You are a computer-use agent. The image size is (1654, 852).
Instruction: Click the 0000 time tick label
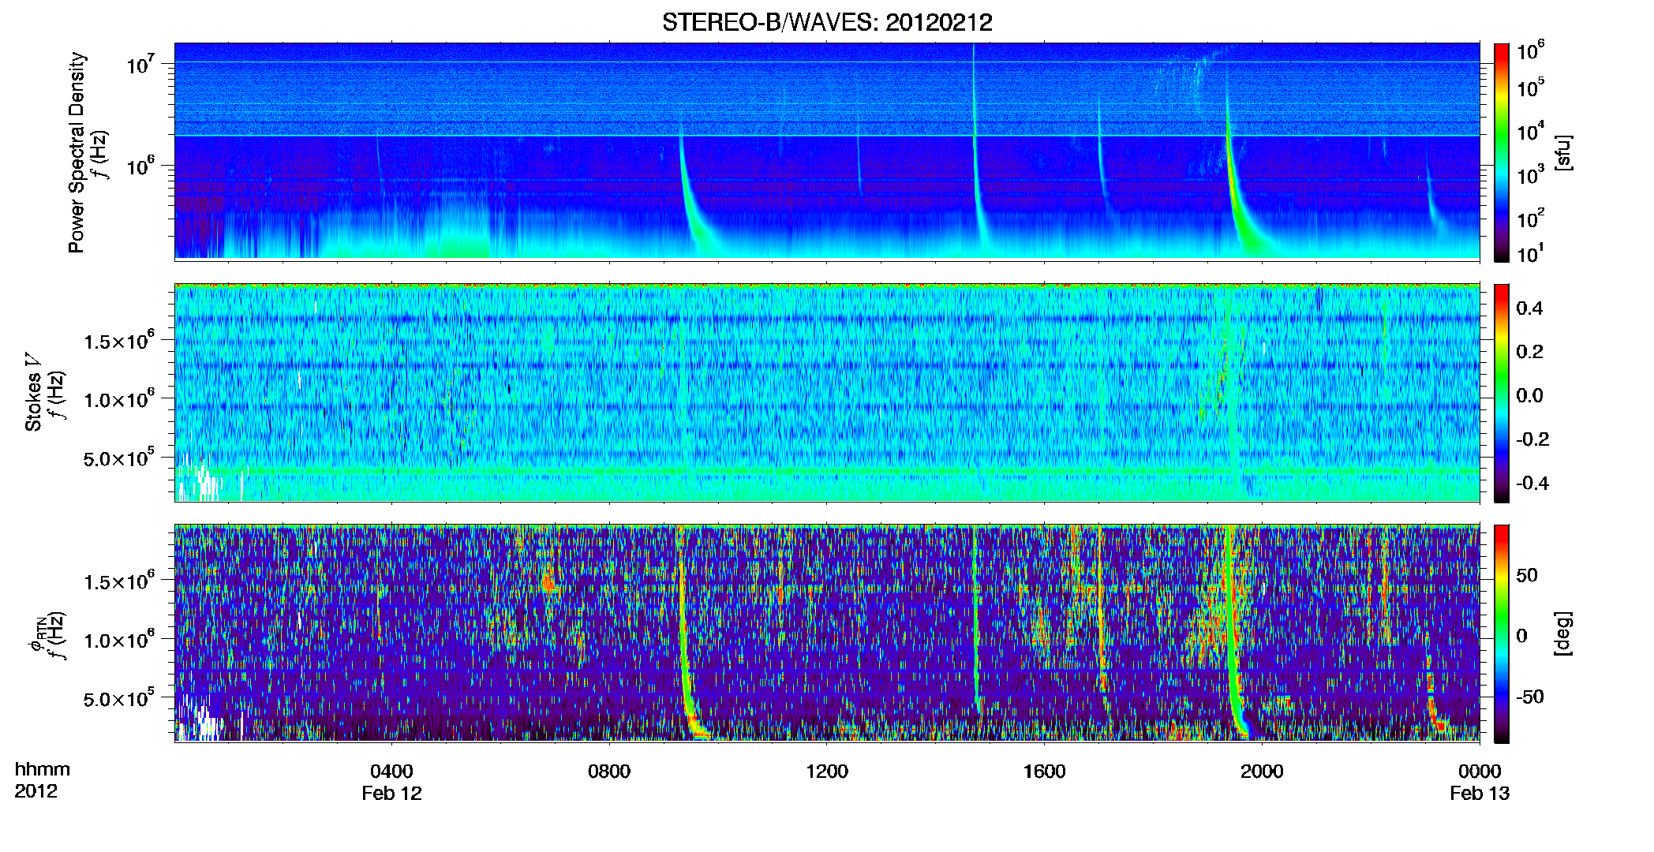coord(1480,771)
